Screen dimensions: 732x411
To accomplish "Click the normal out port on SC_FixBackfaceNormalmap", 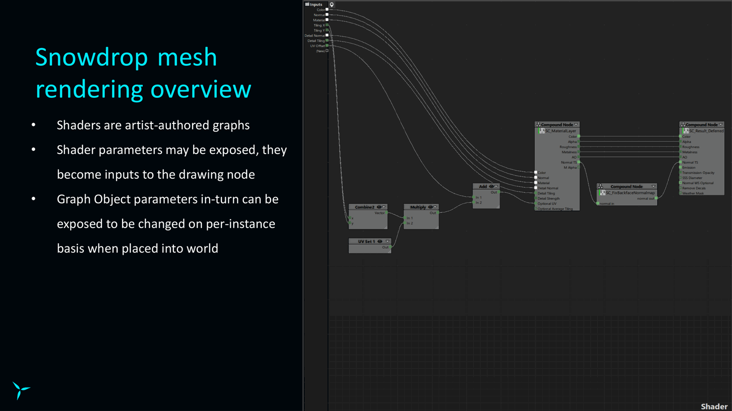I will 657,198.
